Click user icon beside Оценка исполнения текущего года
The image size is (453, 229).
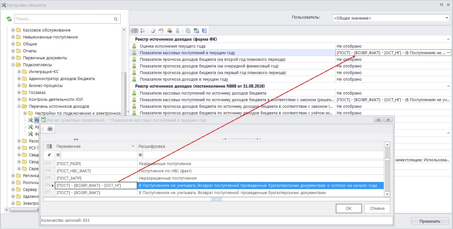[134, 46]
